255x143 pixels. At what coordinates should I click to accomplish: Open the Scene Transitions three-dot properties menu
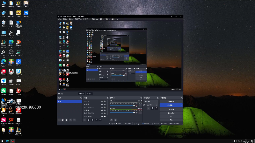157,108
